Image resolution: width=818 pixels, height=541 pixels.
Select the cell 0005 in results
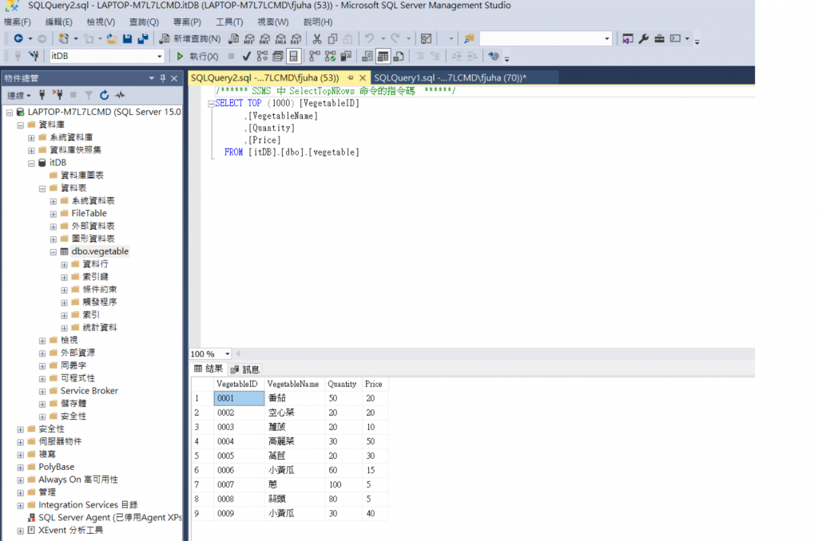click(238, 456)
